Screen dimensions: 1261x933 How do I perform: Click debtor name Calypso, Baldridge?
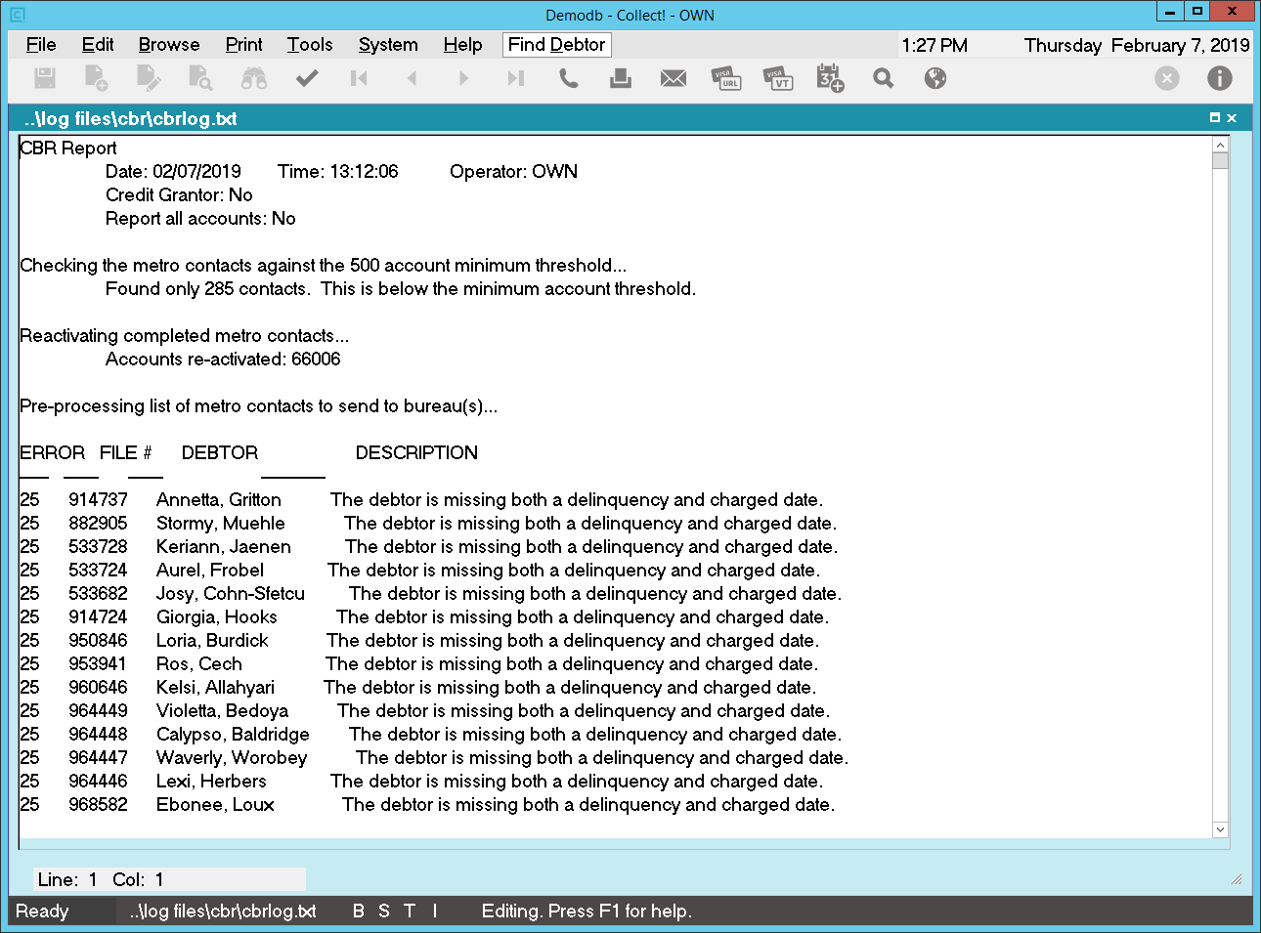click(x=233, y=735)
